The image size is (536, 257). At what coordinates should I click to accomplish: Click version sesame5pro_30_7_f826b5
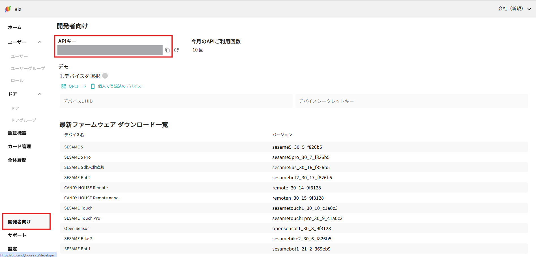pos(301,157)
